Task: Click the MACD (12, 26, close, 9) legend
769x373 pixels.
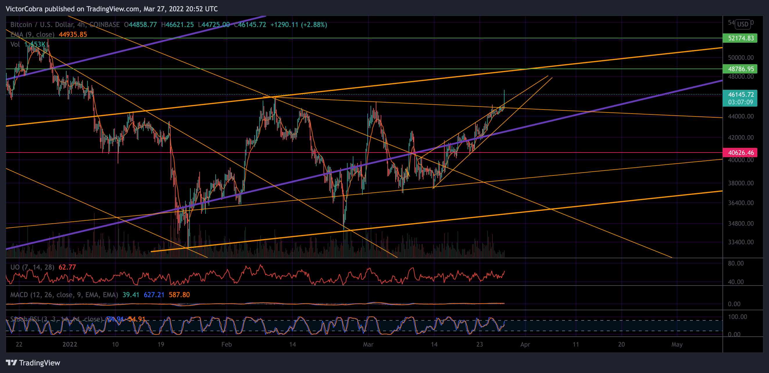Action: click(64, 295)
